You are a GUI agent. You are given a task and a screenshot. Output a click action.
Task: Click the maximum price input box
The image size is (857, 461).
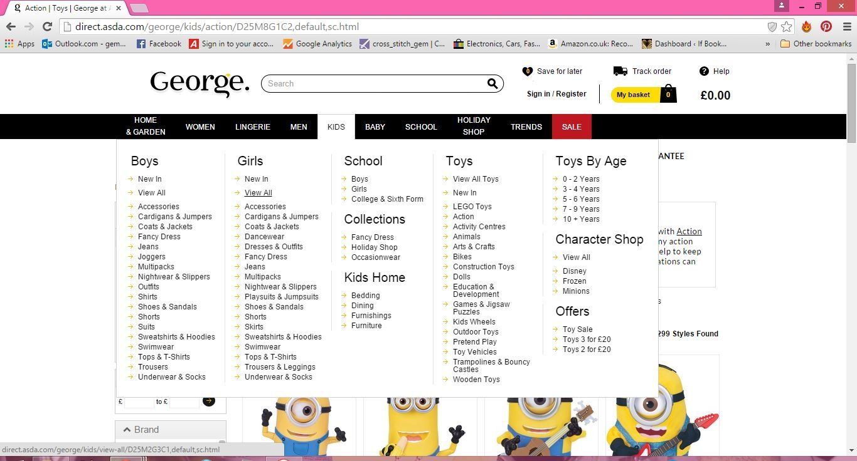pos(184,401)
